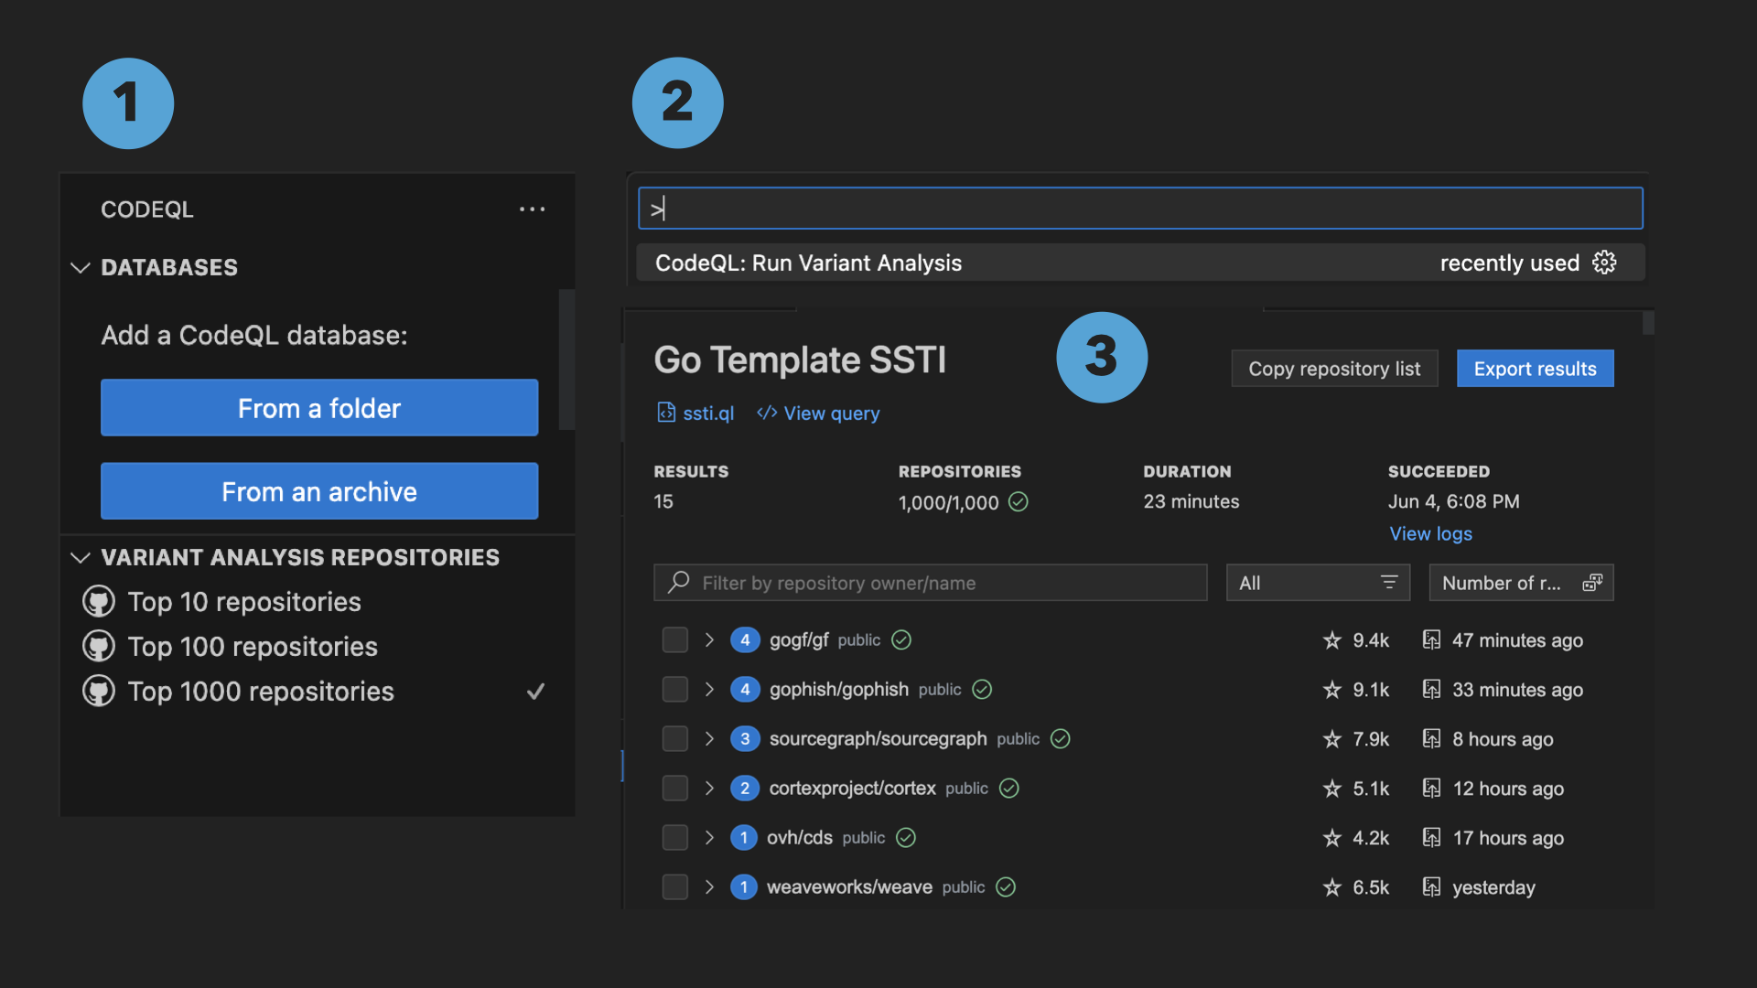Click the sourcegraph/sourcegraph repository name
Viewport: 1757px width, 988px height.
click(878, 738)
